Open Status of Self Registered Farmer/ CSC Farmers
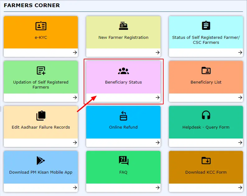Viewport: 247px width, 196px height. (206, 40)
